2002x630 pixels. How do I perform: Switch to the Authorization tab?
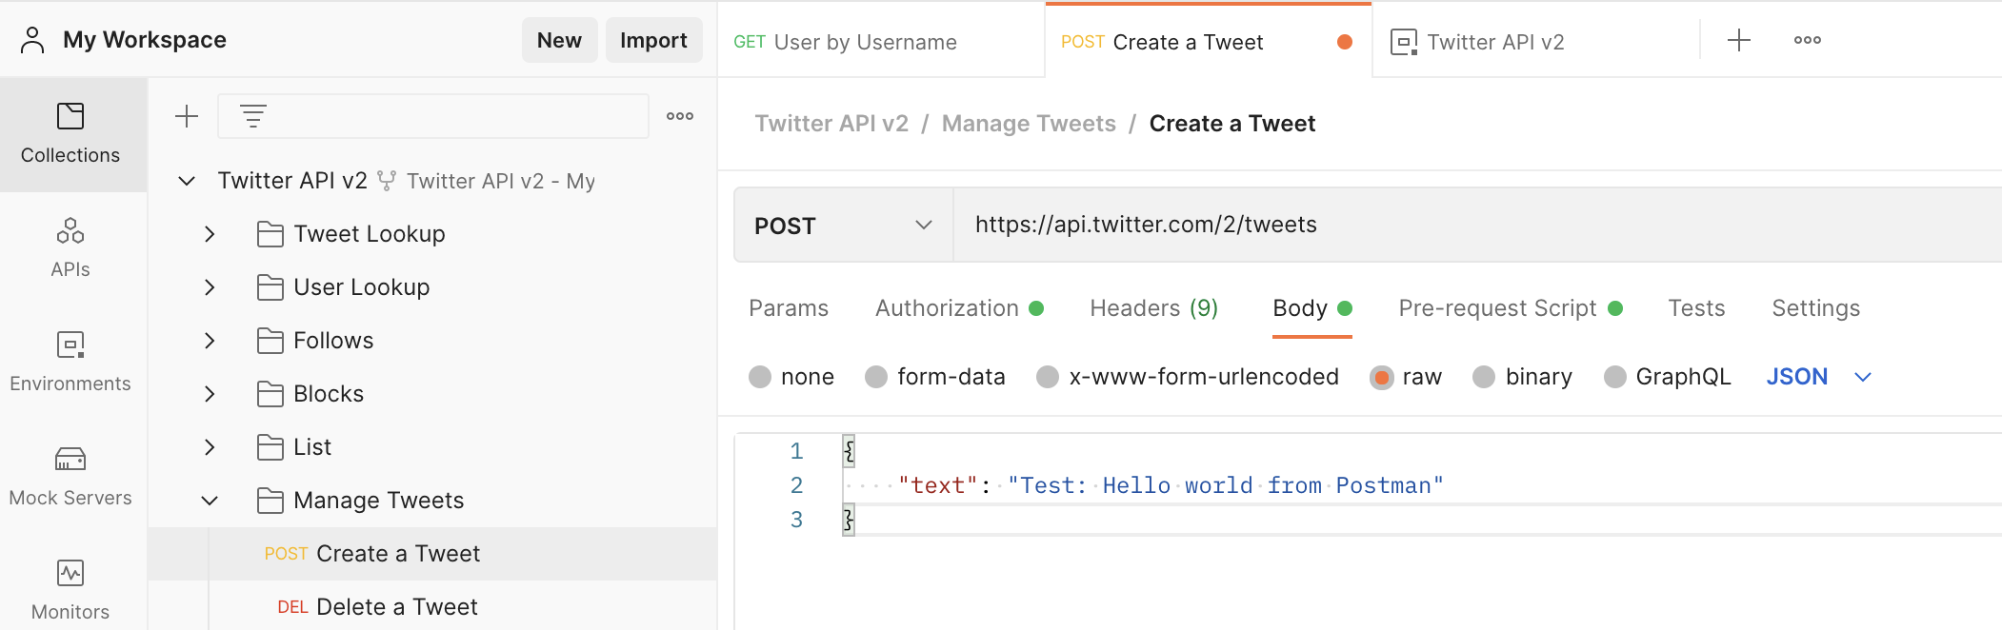pos(959,308)
